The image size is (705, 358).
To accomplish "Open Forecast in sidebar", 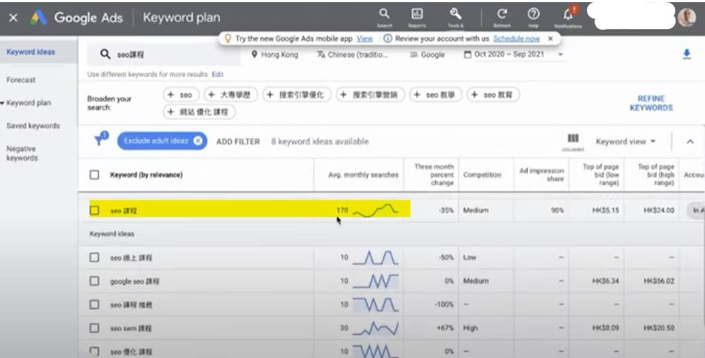I will [21, 80].
